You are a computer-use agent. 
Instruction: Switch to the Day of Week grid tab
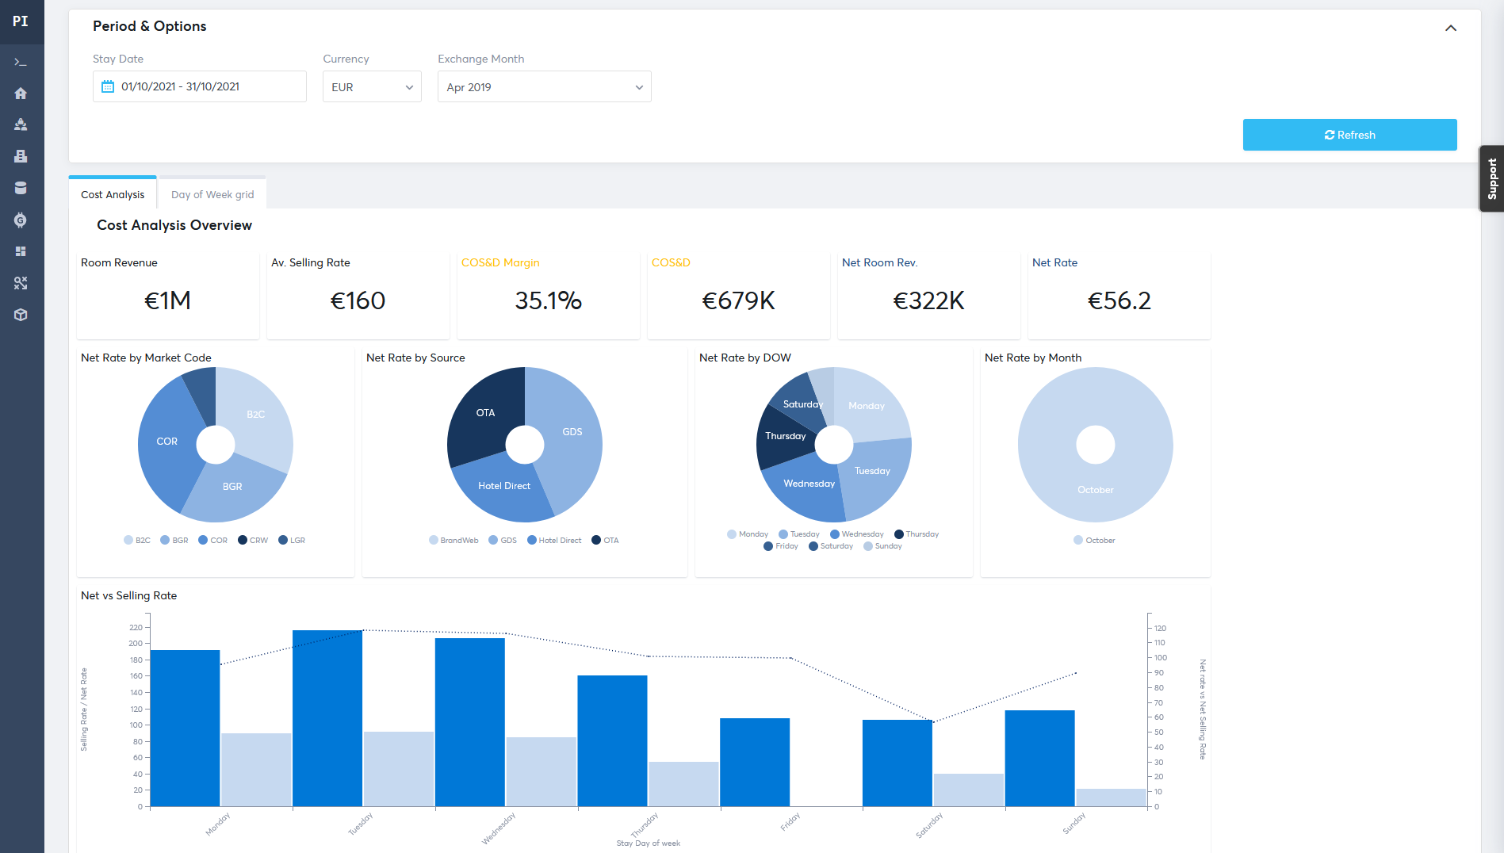[212, 194]
